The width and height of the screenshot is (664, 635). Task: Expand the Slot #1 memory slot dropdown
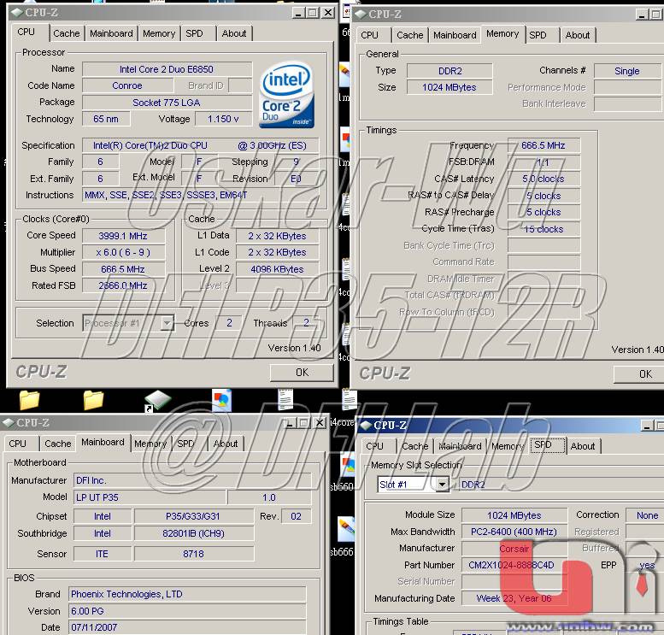(x=443, y=485)
